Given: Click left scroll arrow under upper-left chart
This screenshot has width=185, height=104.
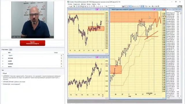Looking at the screenshot, I should click(x=69, y=54).
